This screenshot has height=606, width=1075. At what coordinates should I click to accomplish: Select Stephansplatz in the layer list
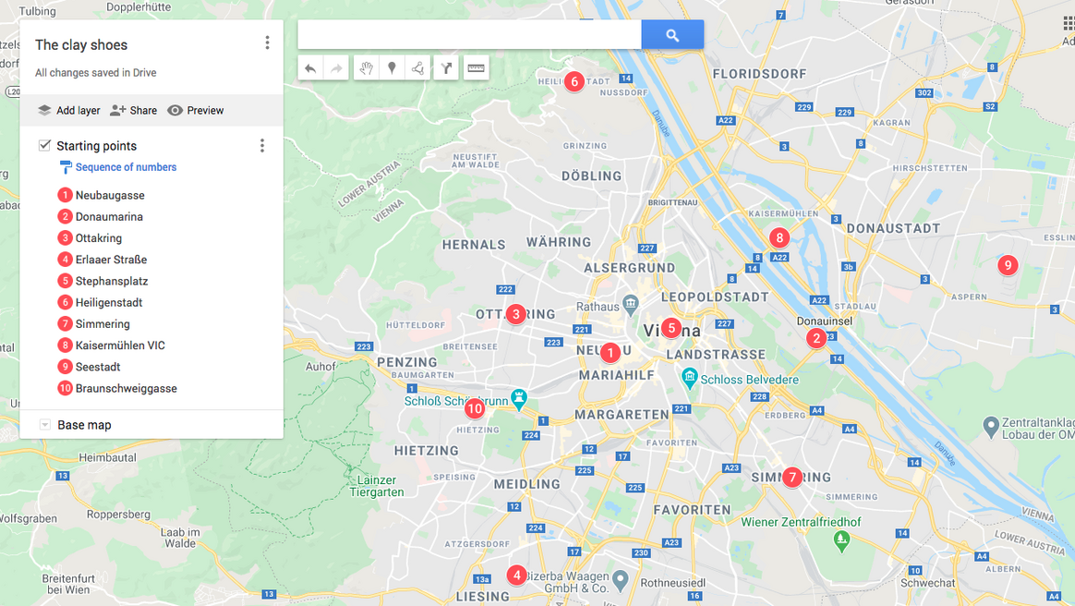[112, 281]
